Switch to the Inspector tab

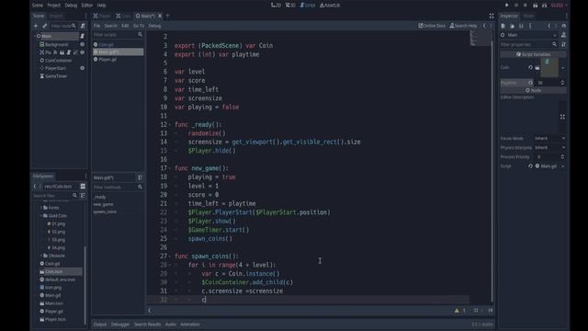pos(509,16)
